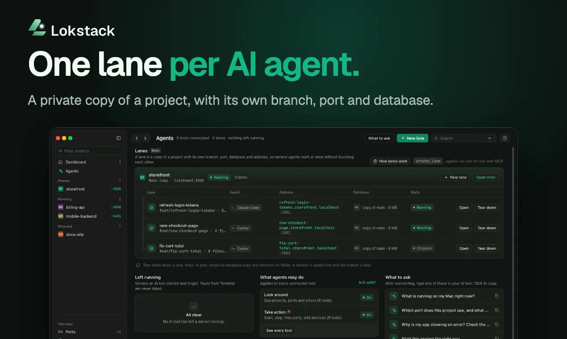Go forward with right chevron arrow
The width and height of the screenshot is (567, 339).
coord(145,138)
